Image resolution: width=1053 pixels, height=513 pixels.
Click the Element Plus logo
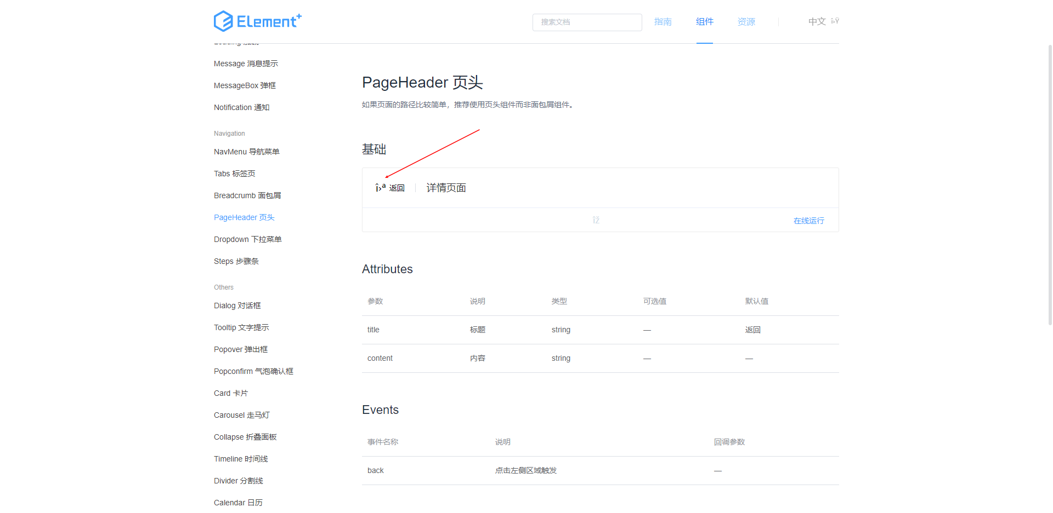(257, 21)
